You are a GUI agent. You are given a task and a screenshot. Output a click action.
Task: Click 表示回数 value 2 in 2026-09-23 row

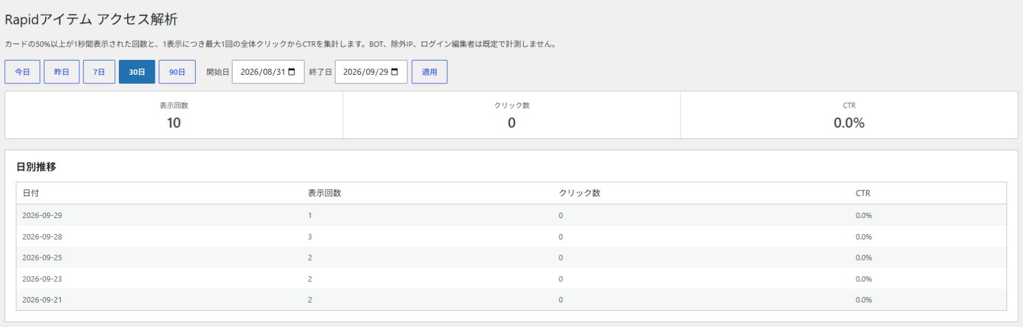(x=310, y=279)
